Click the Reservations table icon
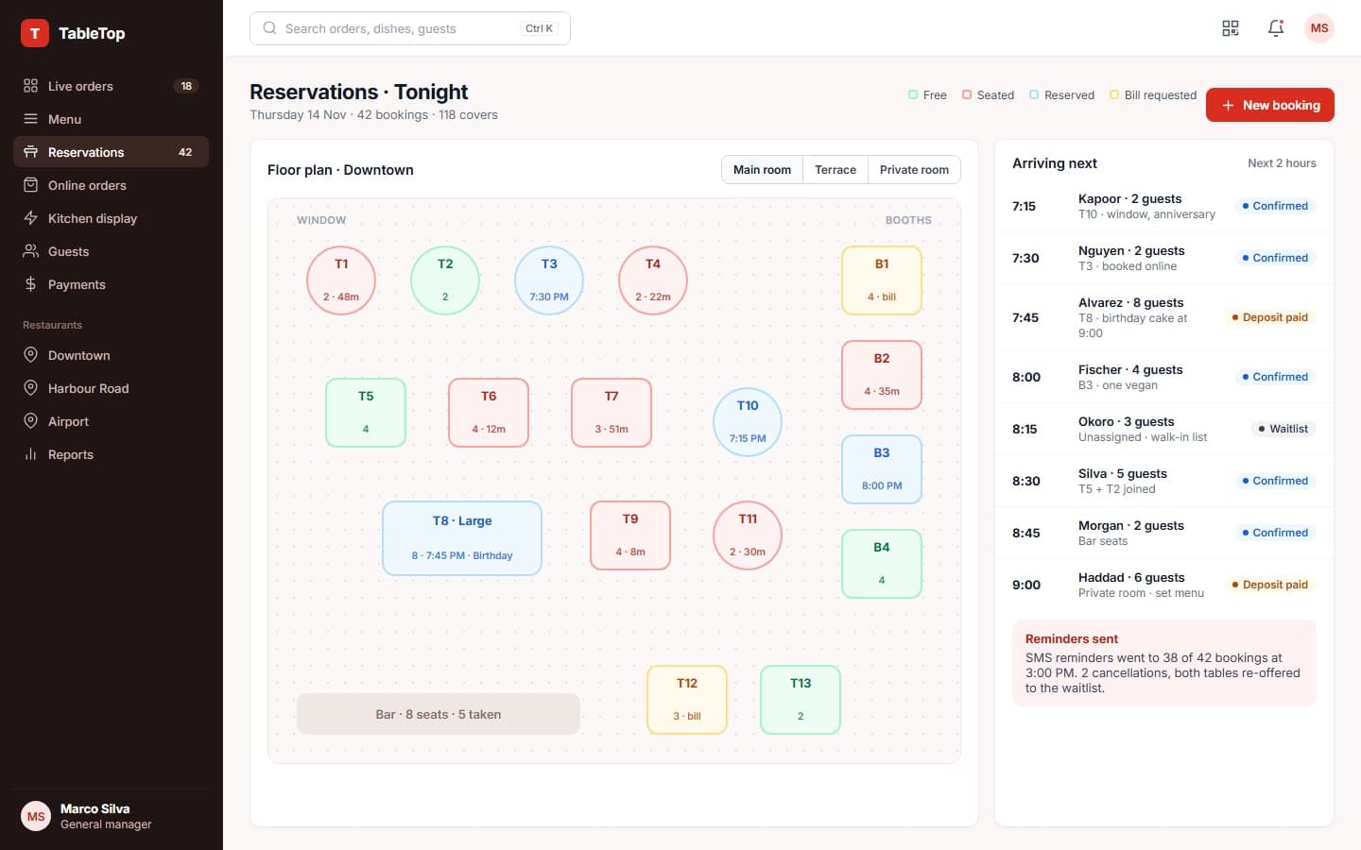 click(30, 152)
